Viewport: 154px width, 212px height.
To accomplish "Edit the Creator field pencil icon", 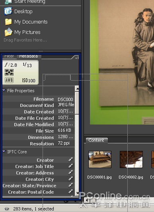I will pos(70,160).
